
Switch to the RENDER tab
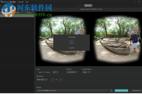pyautogui.click(x=88, y=5)
